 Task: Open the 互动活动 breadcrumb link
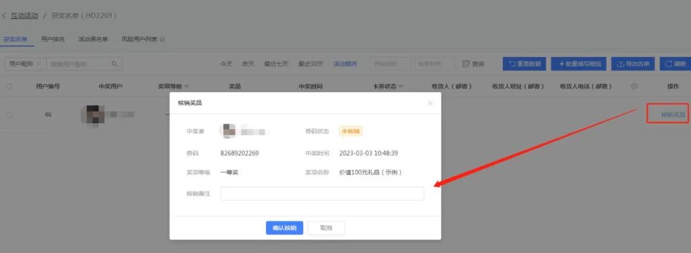click(24, 16)
